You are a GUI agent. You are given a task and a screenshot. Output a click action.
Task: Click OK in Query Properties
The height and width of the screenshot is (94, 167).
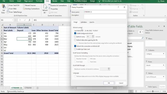109,83
